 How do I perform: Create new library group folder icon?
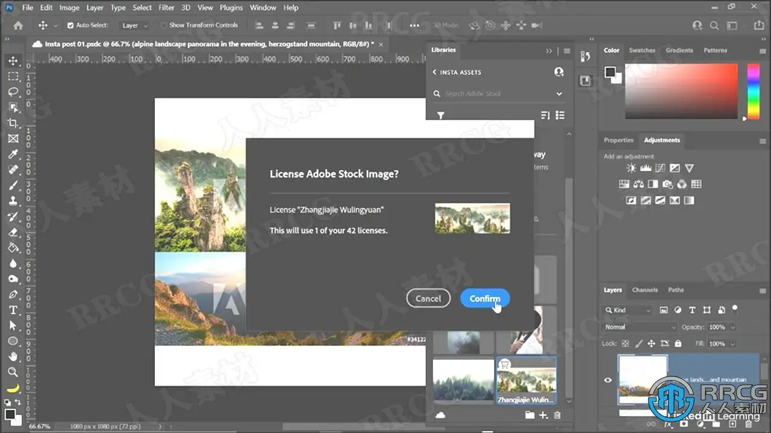click(x=529, y=415)
